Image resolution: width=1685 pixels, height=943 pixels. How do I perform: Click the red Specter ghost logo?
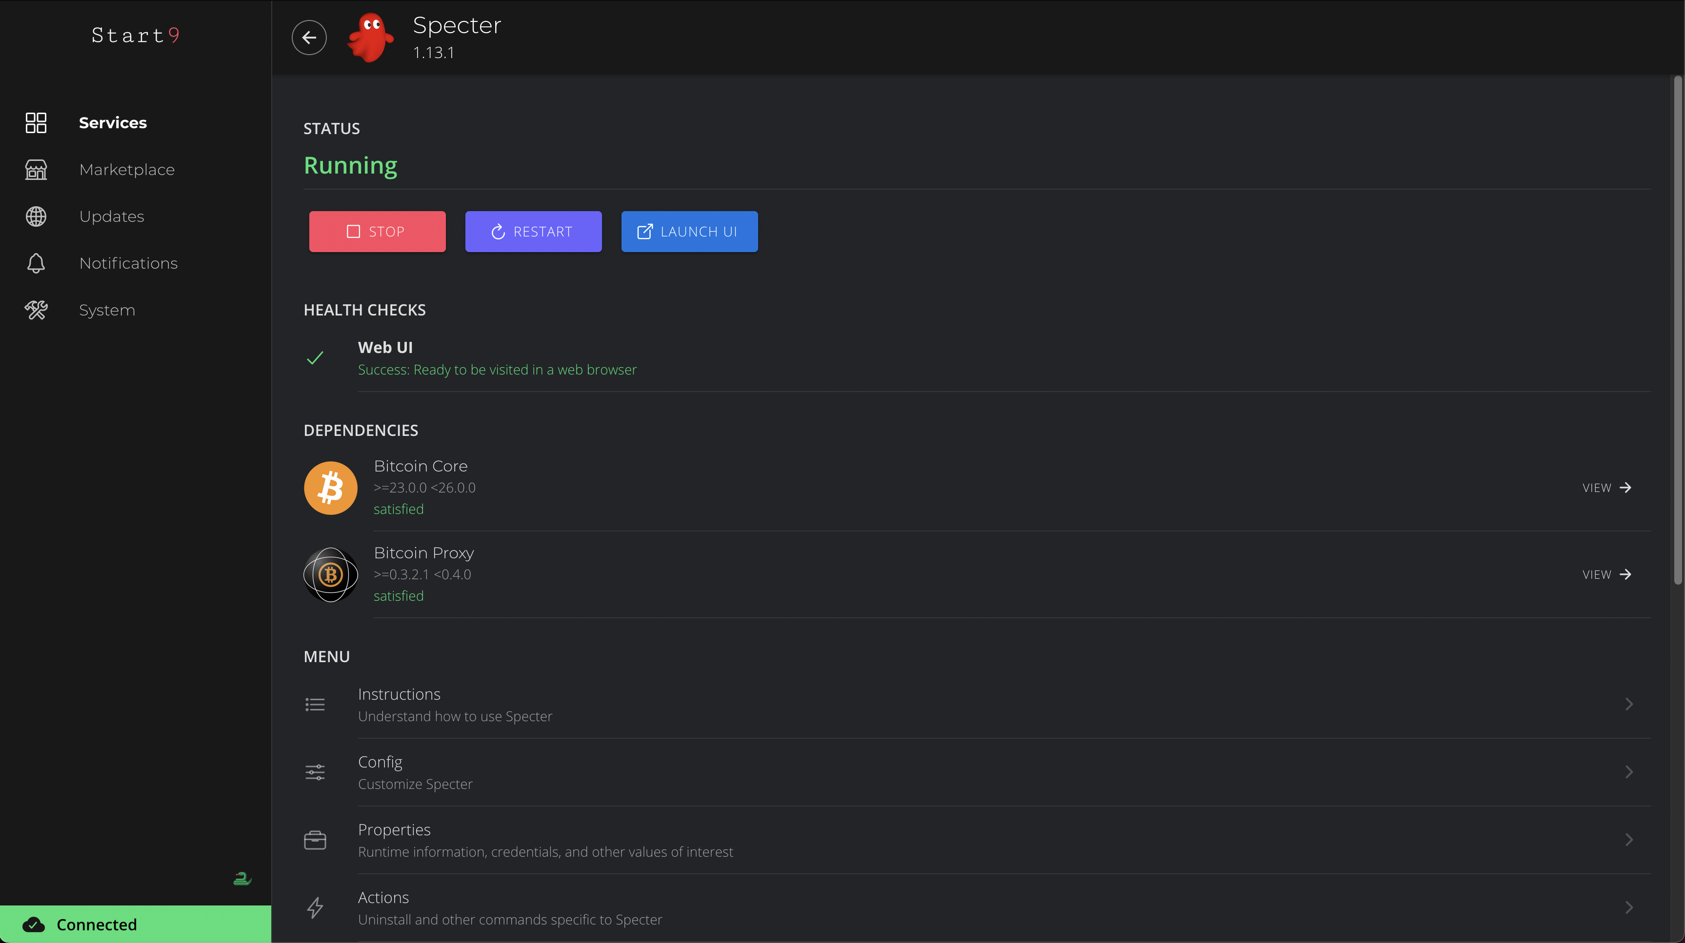pos(371,37)
